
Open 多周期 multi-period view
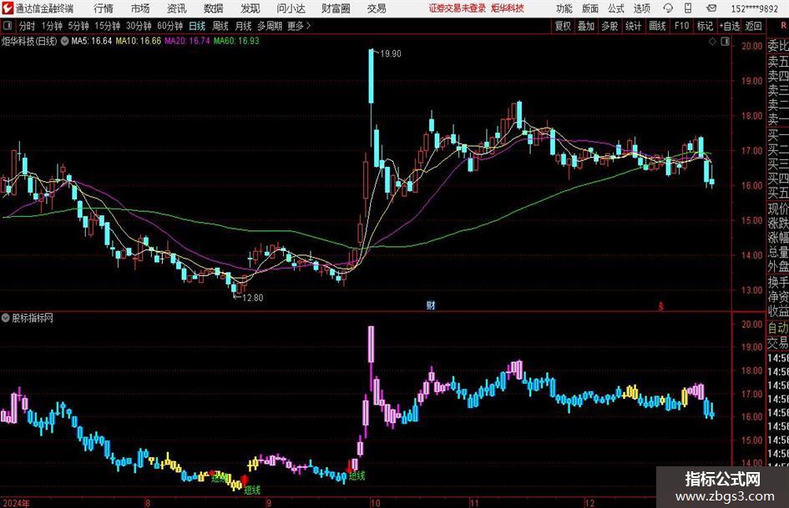[x=270, y=26]
